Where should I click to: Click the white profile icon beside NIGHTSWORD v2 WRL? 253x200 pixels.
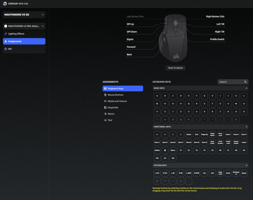point(6,26)
